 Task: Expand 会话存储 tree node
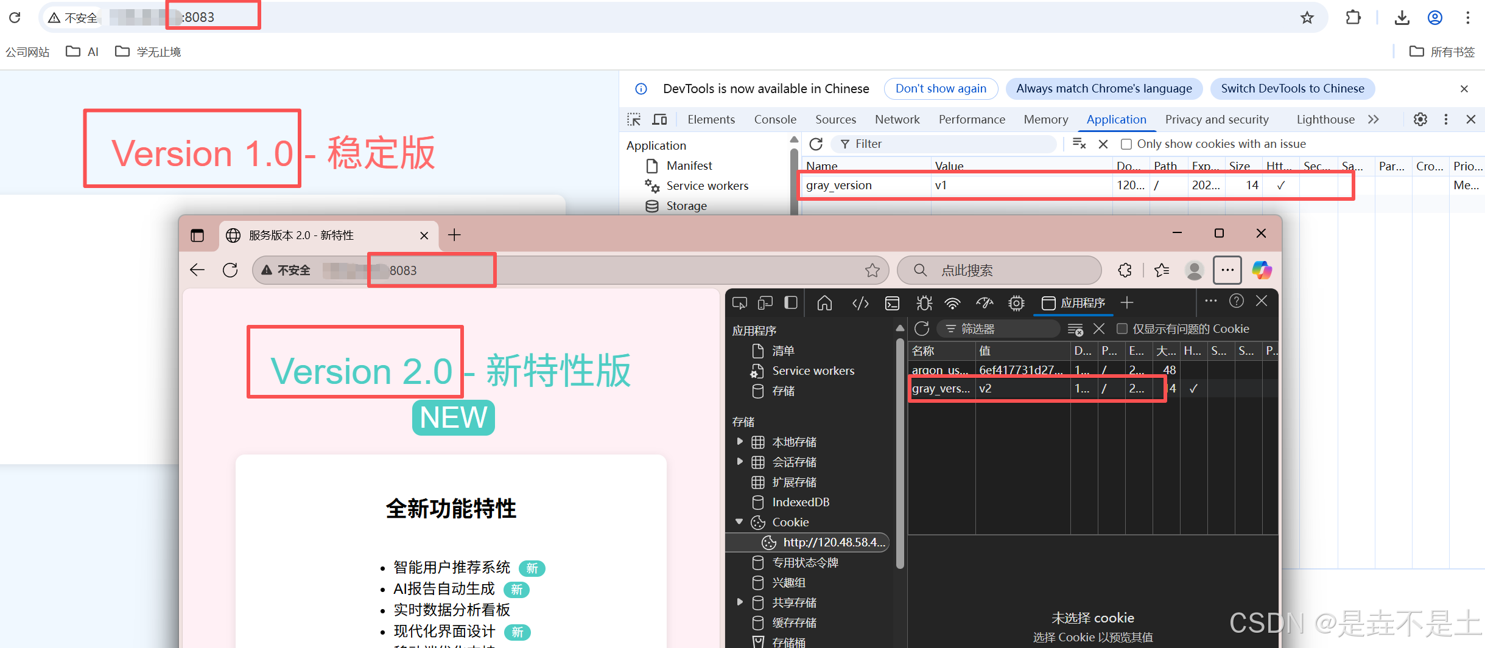point(740,461)
